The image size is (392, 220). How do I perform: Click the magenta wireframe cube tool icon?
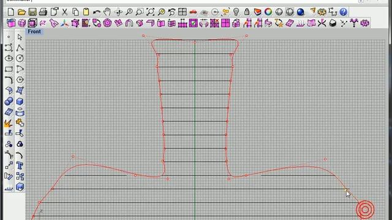coord(32,23)
